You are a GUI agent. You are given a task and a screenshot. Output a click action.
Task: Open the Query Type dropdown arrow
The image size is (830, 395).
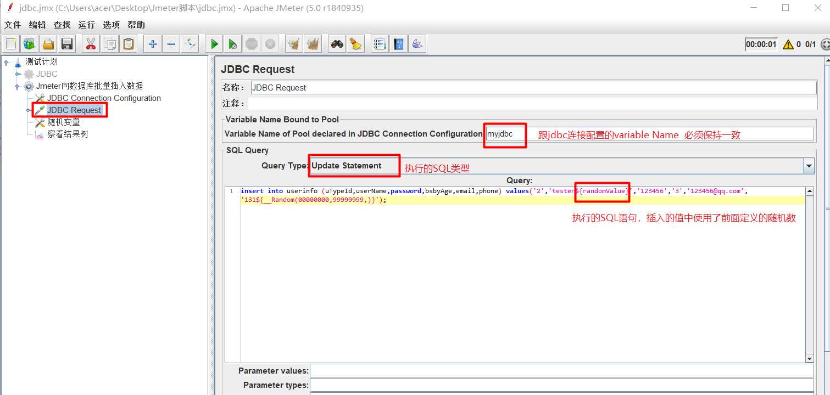[x=809, y=166]
